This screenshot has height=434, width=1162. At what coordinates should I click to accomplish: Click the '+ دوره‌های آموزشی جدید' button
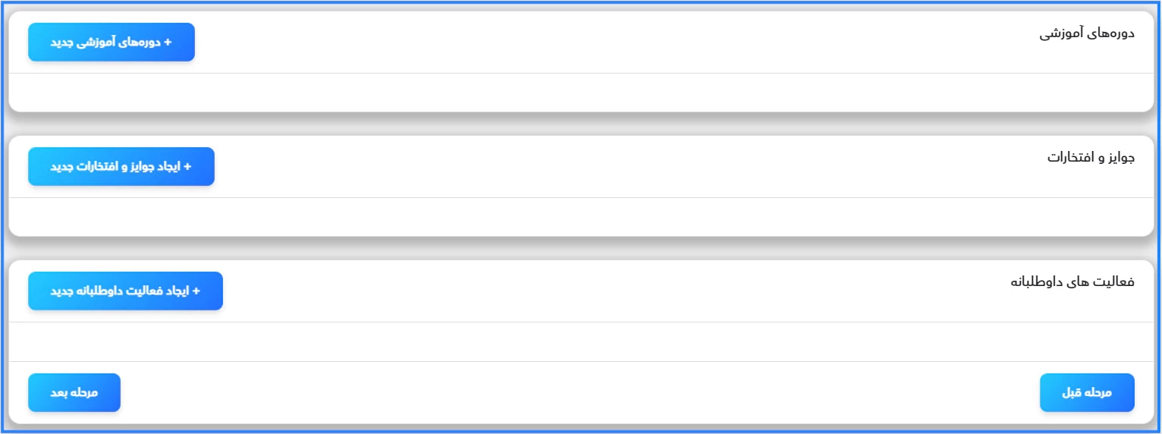[x=111, y=42]
